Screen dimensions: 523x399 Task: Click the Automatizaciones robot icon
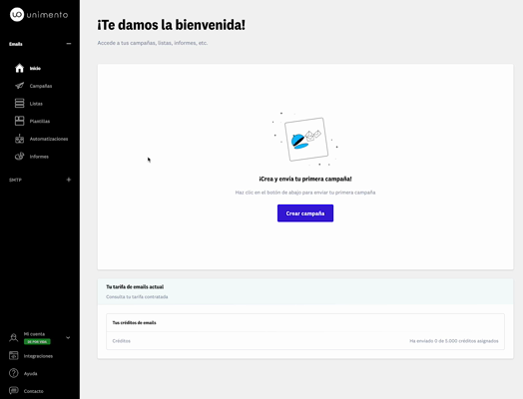19,139
